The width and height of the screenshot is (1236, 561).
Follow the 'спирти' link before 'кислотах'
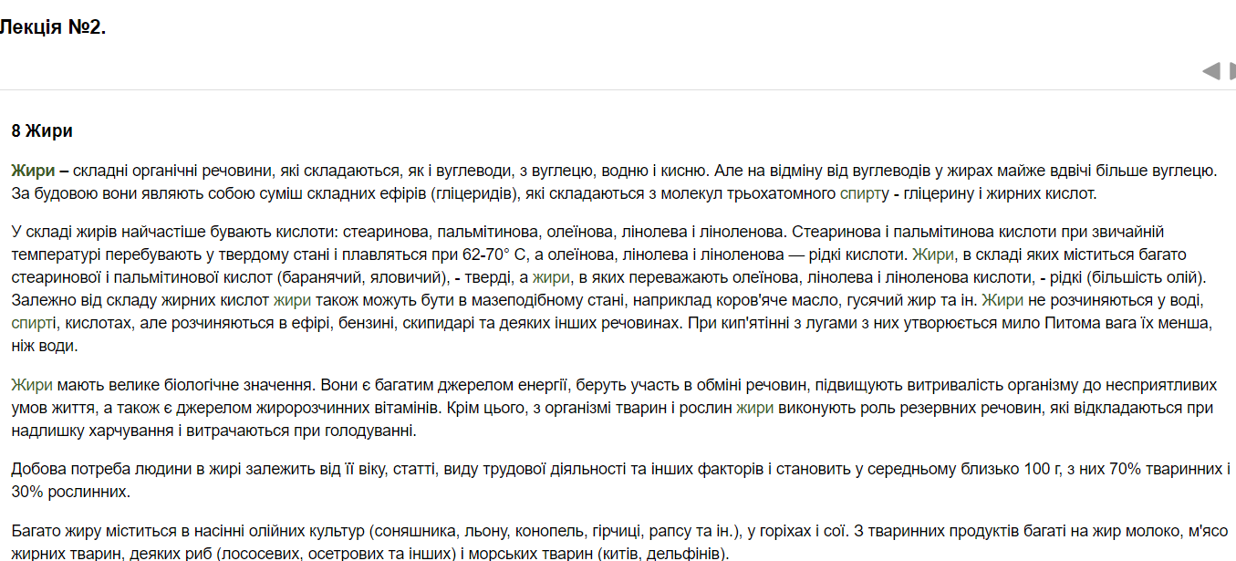pyautogui.click(x=33, y=323)
